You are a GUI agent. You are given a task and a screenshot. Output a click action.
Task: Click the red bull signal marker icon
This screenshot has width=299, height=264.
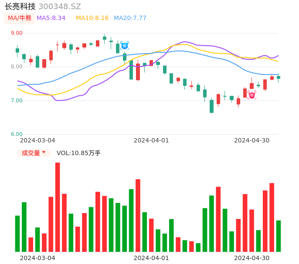click(252, 95)
